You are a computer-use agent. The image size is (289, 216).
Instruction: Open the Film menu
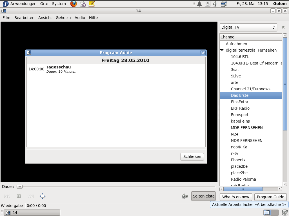[6, 18]
